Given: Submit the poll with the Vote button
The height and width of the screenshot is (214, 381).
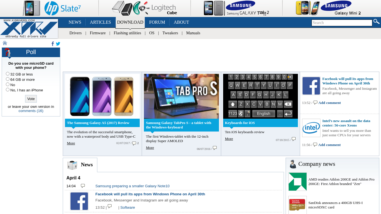Looking at the screenshot, I should point(31,99).
